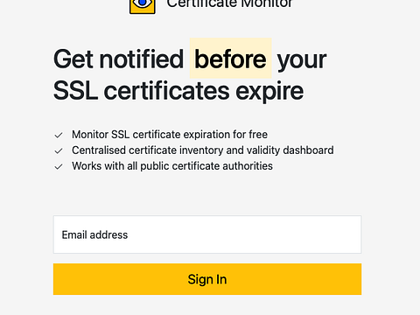420x315 pixels.
Task: Click the blue pupil of the eye logo
Action: tap(143, 3)
